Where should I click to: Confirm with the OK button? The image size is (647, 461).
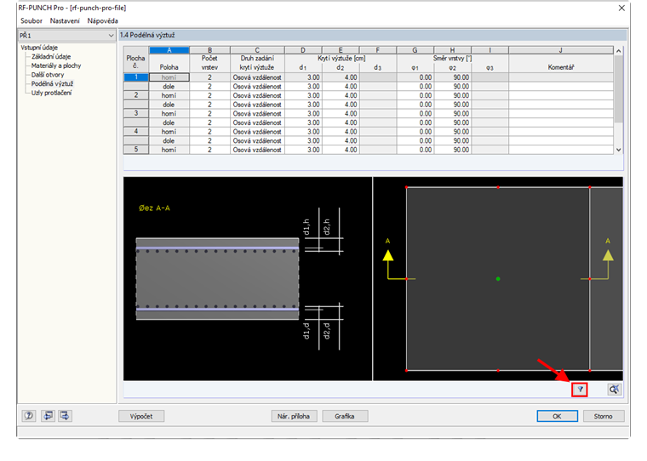[x=557, y=416]
